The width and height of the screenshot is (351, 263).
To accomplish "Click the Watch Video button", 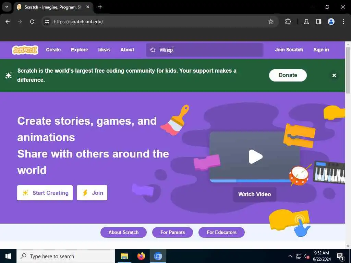I will point(255,195).
